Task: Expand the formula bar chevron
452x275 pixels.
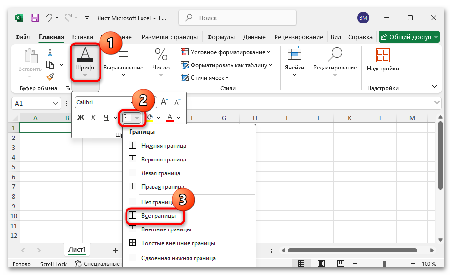Action: click(x=437, y=102)
